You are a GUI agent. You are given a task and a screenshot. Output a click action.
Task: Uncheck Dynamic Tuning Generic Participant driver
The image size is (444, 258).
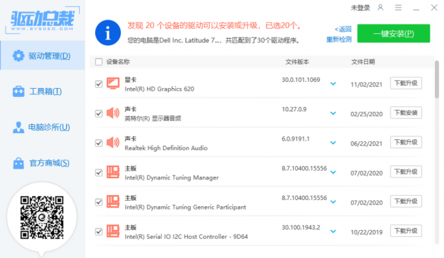98,202
